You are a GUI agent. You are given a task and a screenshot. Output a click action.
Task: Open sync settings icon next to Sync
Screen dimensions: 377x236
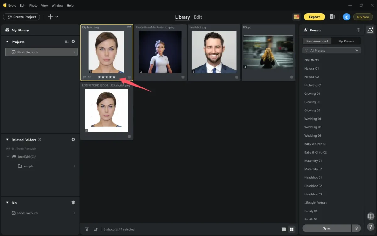click(x=356, y=228)
